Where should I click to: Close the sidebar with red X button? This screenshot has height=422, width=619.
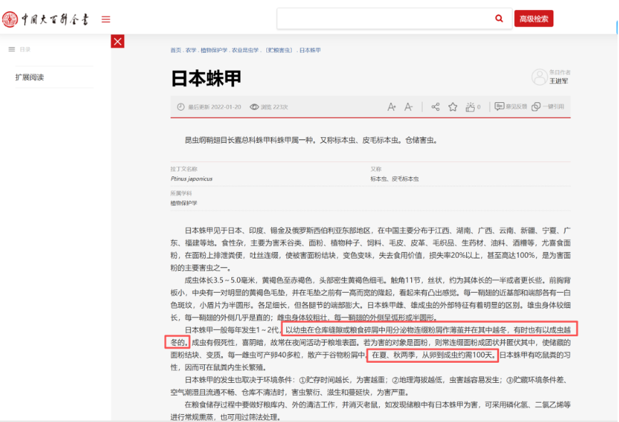point(118,41)
